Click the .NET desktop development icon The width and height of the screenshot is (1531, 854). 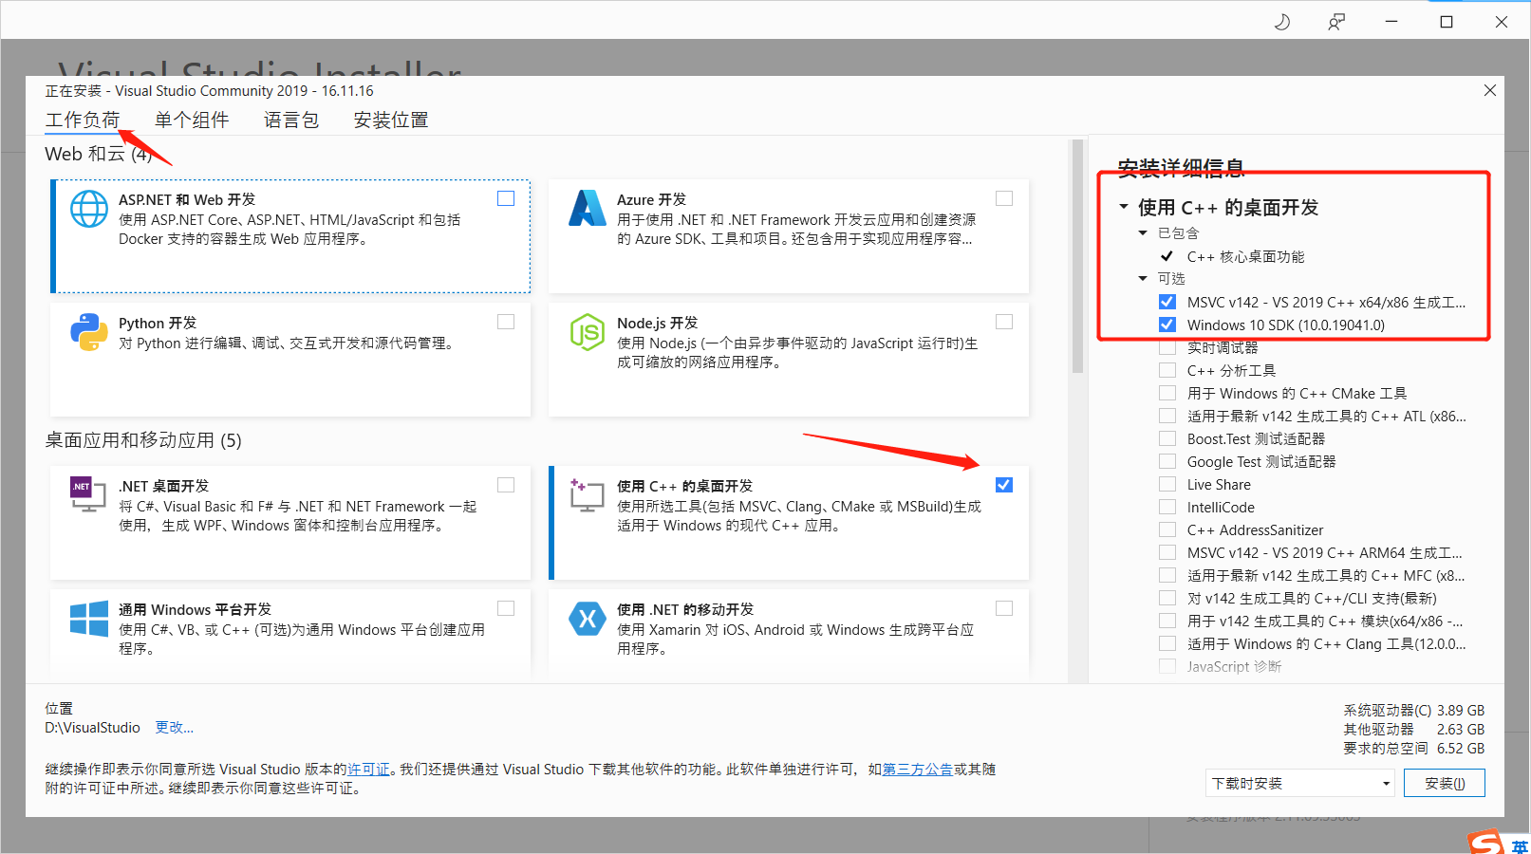88,494
